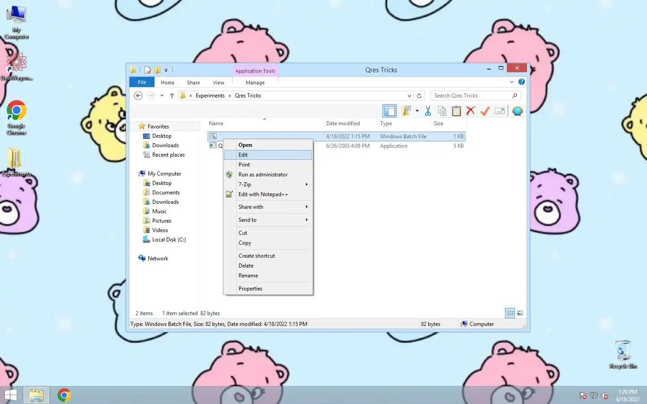Select Create shortcut in context menu
The width and height of the screenshot is (647, 404).
(268, 256)
